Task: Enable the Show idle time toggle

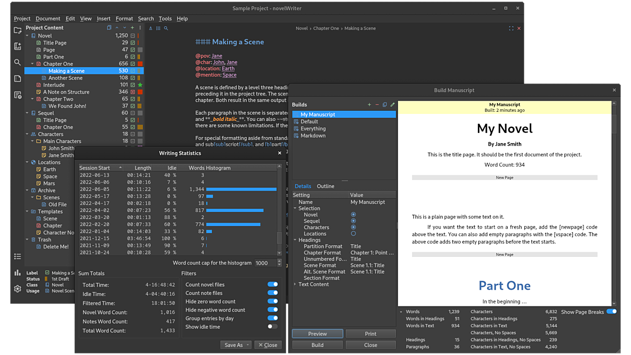Action: click(273, 327)
